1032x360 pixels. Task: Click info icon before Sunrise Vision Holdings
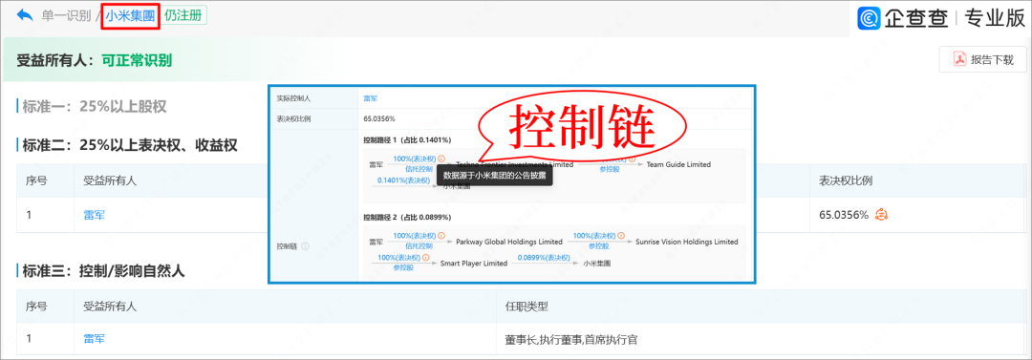(x=621, y=236)
